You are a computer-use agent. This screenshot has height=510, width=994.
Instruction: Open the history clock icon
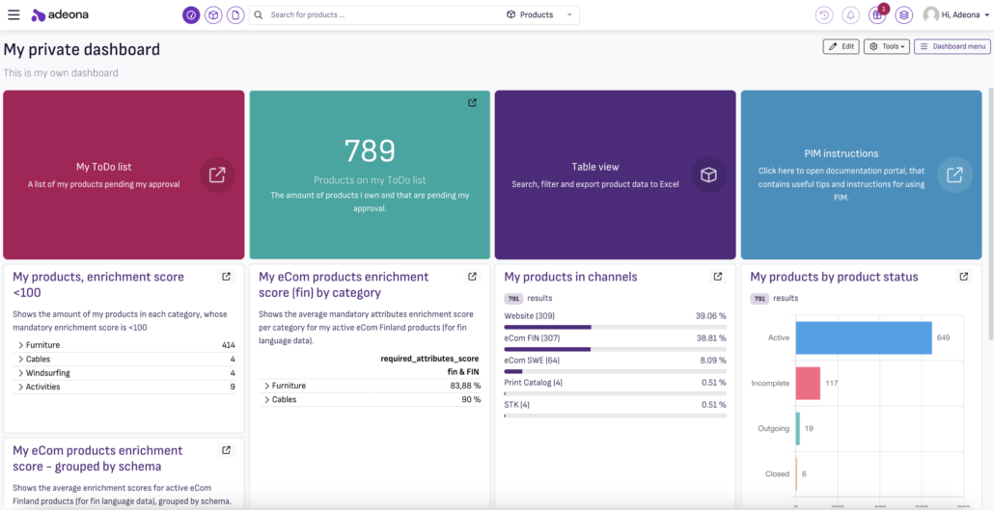tap(823, 15)
